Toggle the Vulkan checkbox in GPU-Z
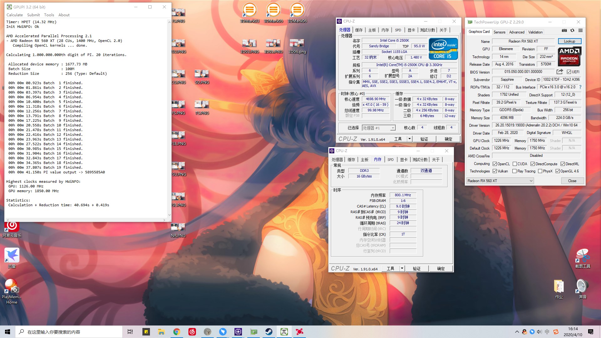The height and width of the screenshot is (338, 601). tap(495, 171)
